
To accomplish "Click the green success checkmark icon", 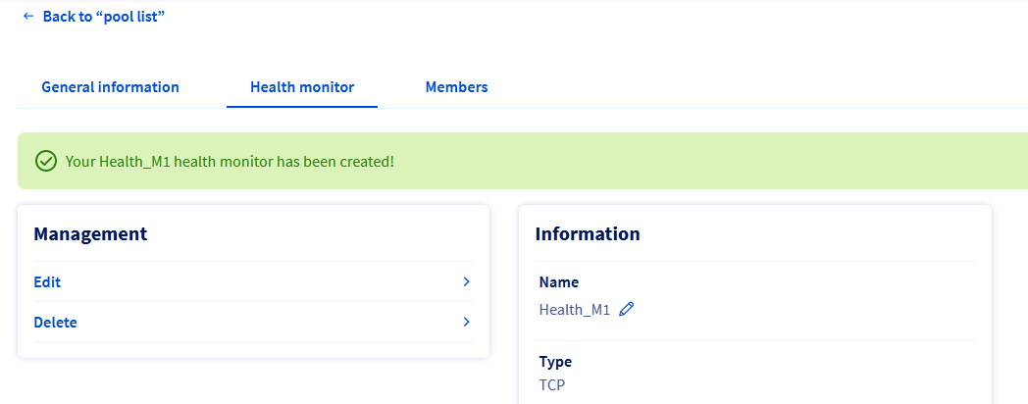I will [45, 161].
